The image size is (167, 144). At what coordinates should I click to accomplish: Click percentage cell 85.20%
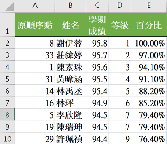click(x=149, y=102)
